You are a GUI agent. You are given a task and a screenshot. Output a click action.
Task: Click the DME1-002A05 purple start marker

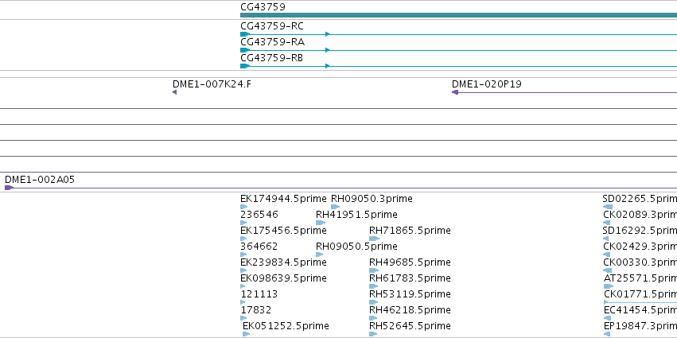click(x=9, y=188)
